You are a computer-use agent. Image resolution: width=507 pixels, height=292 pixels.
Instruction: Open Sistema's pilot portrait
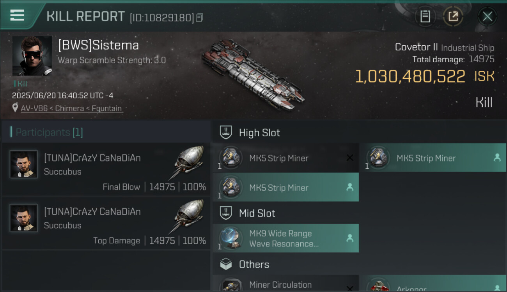[x=32, y=56]
